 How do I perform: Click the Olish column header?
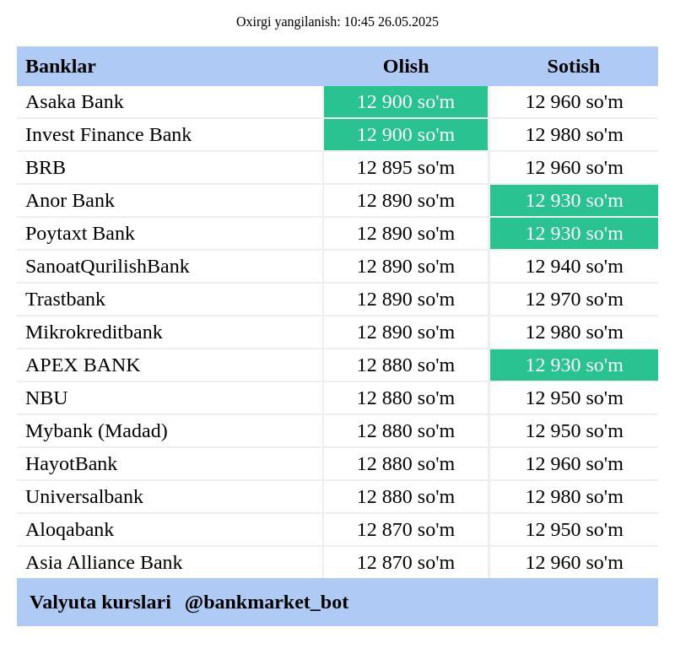pyautogui.click(x=406, y=67)
